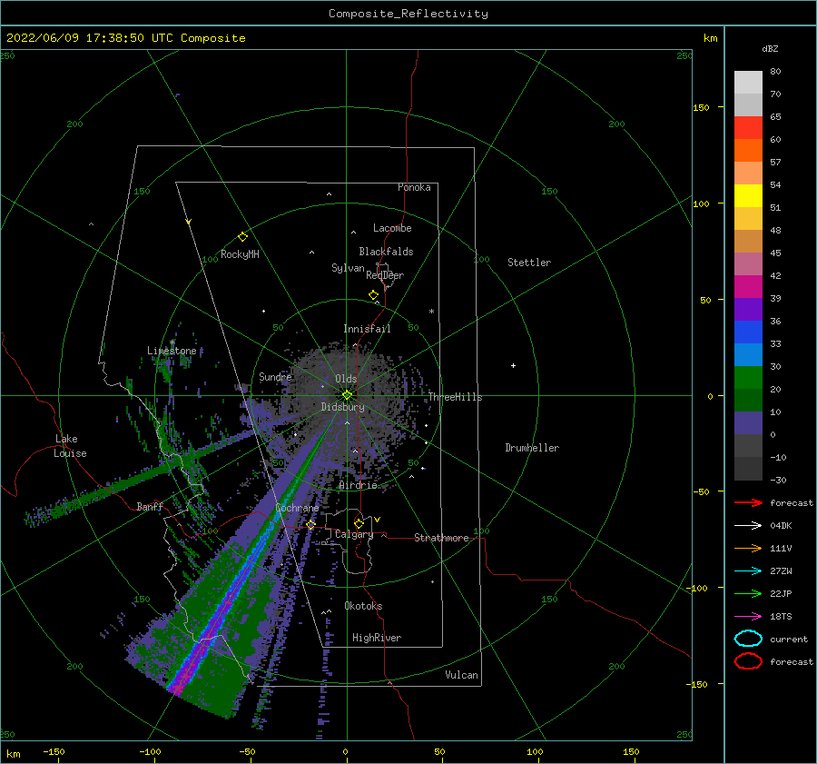Click the Olds label
The height and width of the screenshot is (764, 817).
pyautogui.click(x=346, y=379)
